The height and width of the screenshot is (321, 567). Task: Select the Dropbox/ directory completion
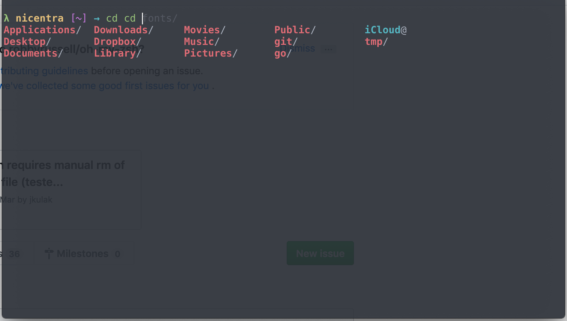pos(114,41)
